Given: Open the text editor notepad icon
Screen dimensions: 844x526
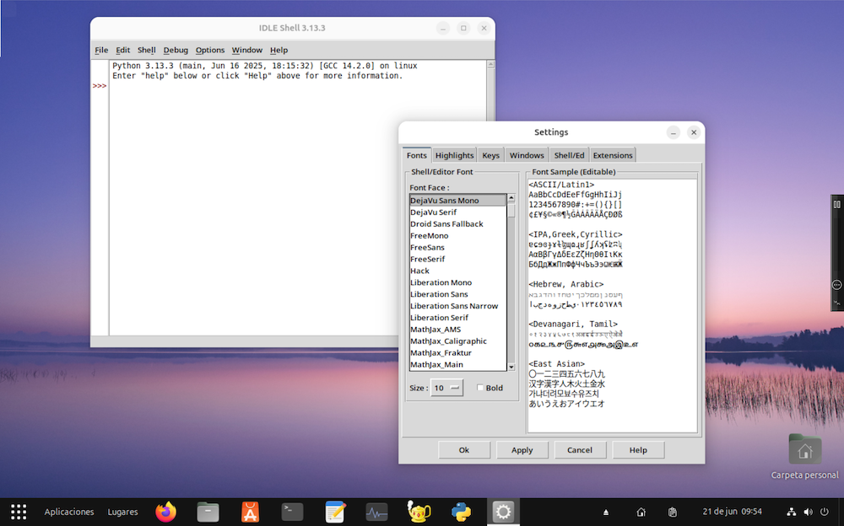Looking at the screenshot, I should [x=335, y=512].
